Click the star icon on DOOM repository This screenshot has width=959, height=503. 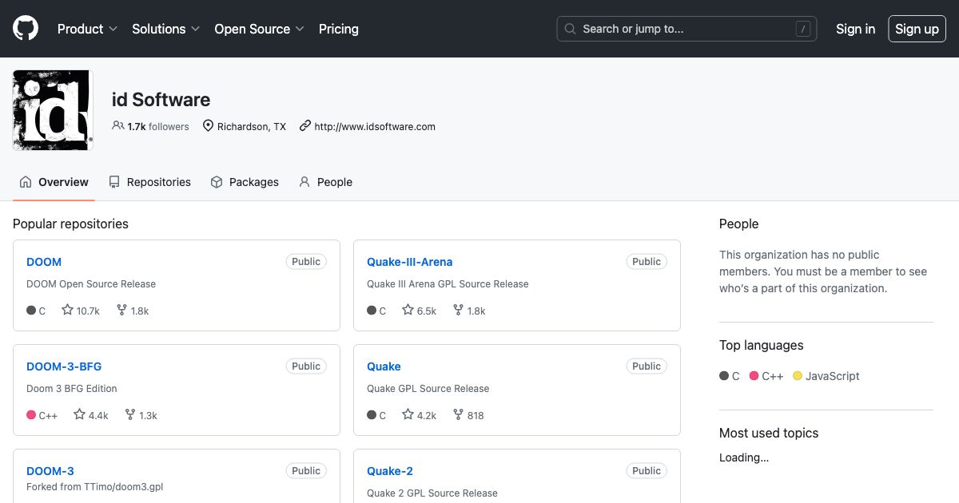[x=67, y=311]
